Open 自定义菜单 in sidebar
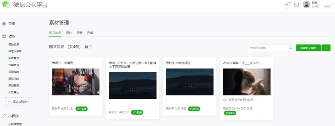The image size is (335, 126). tap(15, 51)
